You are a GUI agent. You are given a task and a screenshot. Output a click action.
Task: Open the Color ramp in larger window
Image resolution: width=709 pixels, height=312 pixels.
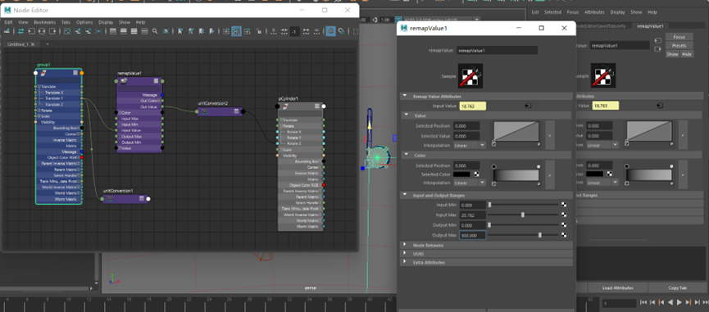(550, 174)
